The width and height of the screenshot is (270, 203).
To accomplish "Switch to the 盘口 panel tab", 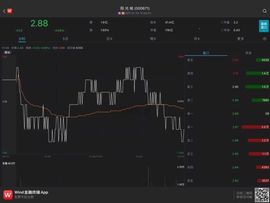I will 206,53.
